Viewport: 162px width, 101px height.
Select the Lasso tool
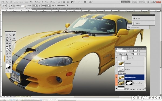point(7,38)
